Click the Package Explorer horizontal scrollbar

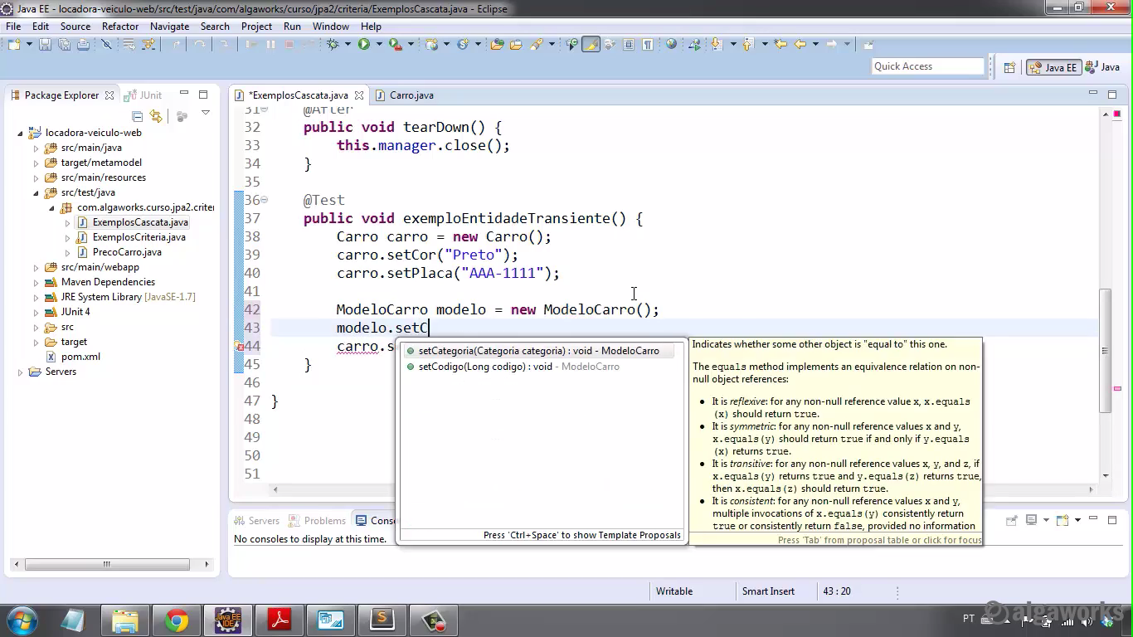[x=106, y=564]
